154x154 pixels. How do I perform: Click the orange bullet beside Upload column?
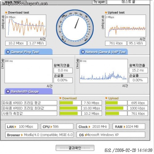point(106,98)
